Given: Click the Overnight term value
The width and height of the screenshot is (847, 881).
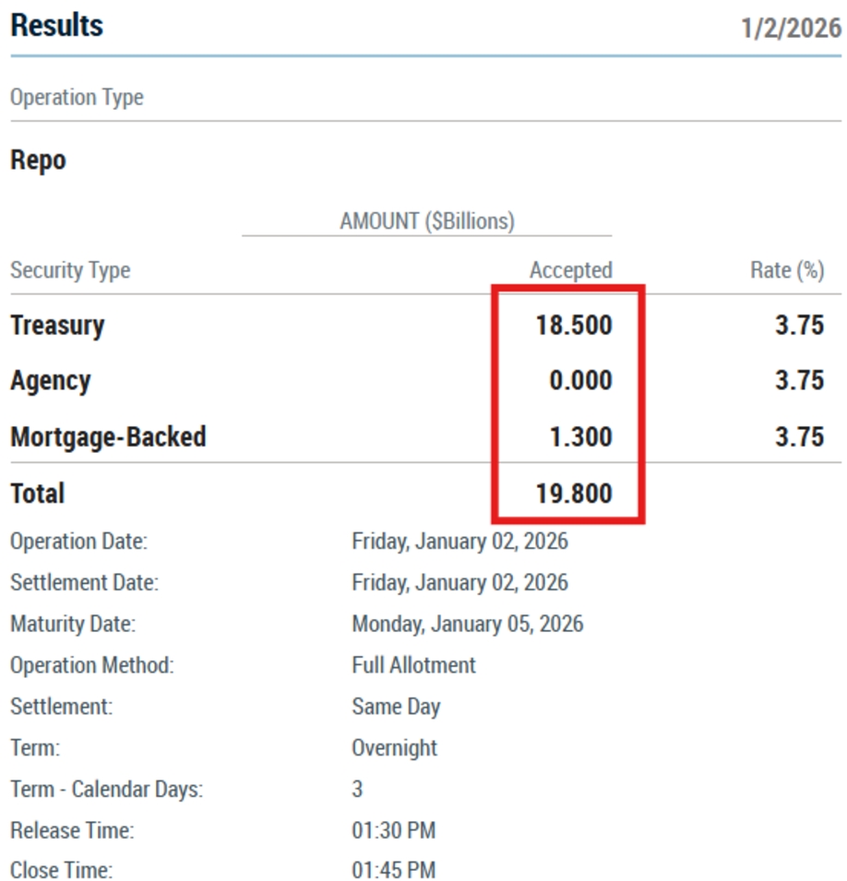Looking at the screenshot, I should [x=394, y=747].
